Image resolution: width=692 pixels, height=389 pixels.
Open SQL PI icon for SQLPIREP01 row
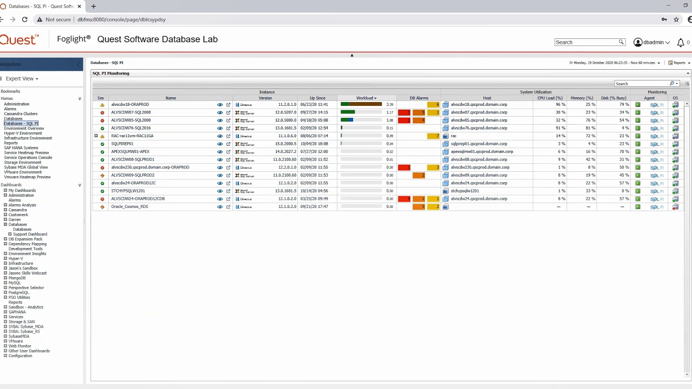pos(657,144)
